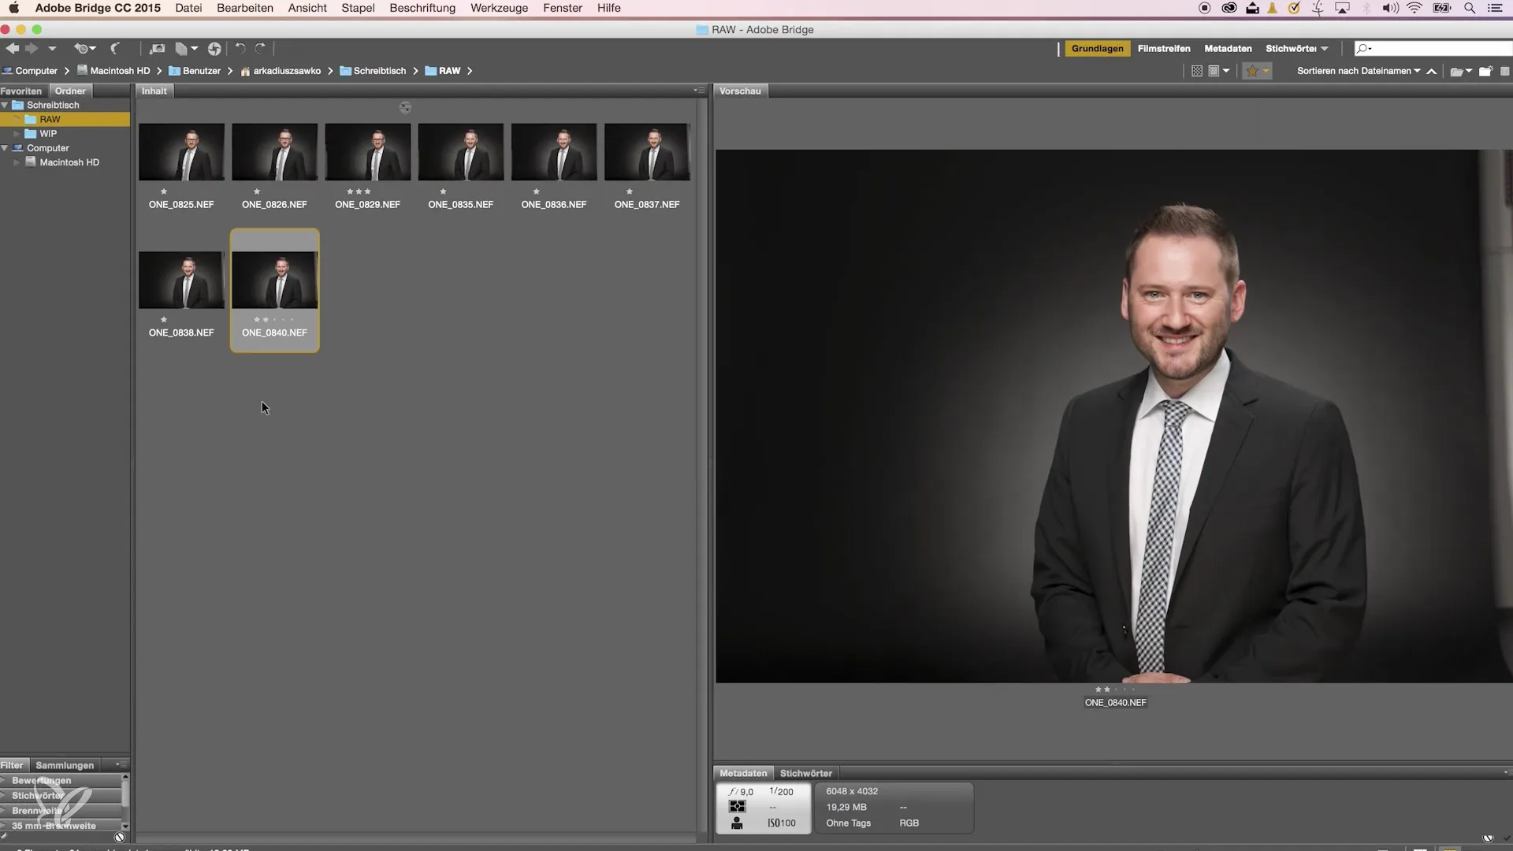Open Sortieren nach Dateinamen dropdown
1513x851 pixels.
point(1359,71)
